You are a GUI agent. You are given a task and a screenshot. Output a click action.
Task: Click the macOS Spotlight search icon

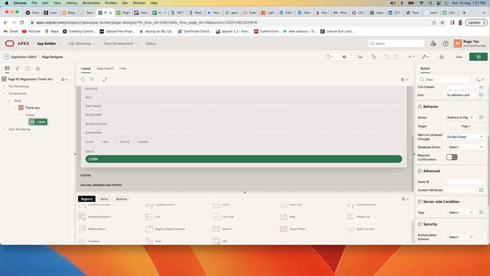[430, 3]
